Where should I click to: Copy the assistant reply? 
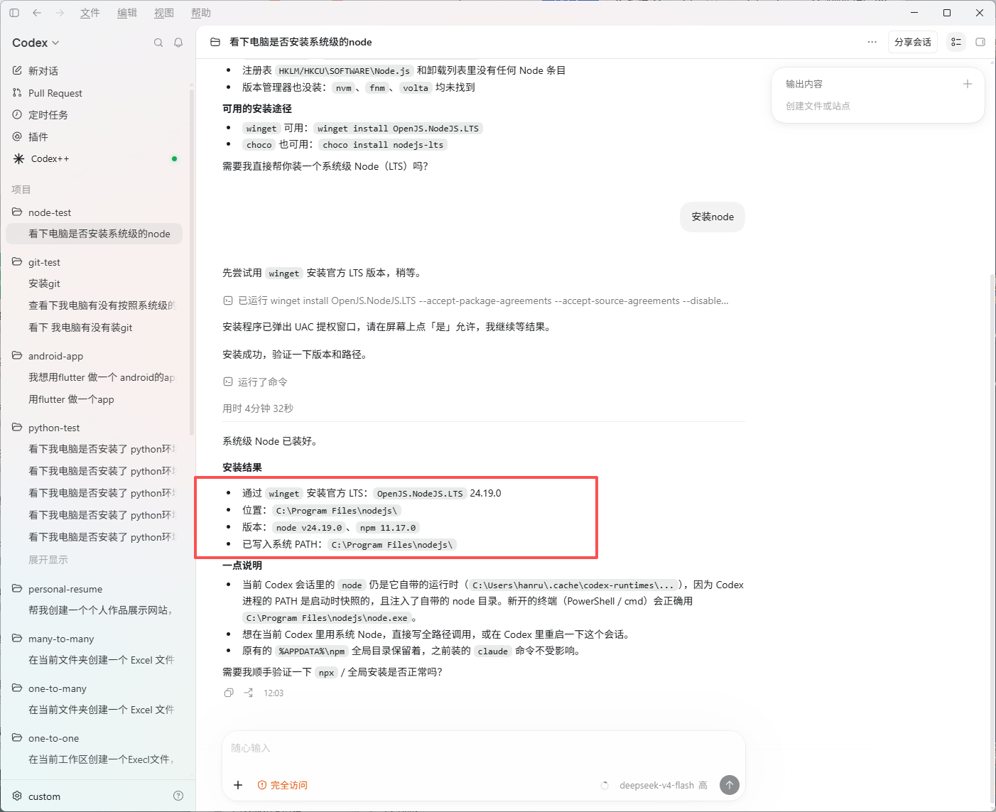pyautogui.click(x=229, y=693)
